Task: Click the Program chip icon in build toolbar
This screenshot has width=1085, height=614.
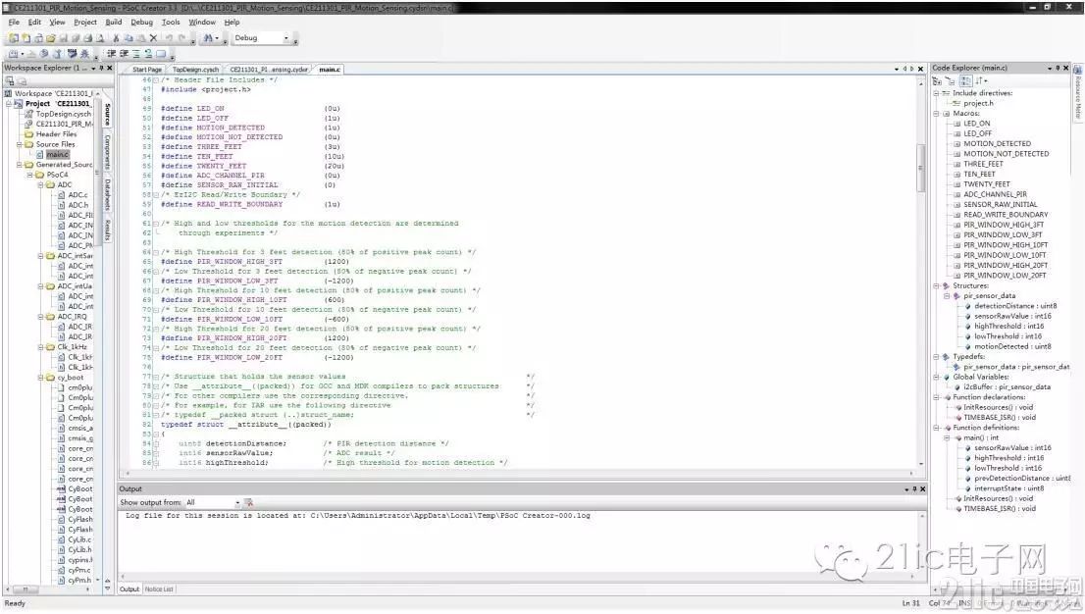Action: tap(72, 53)
